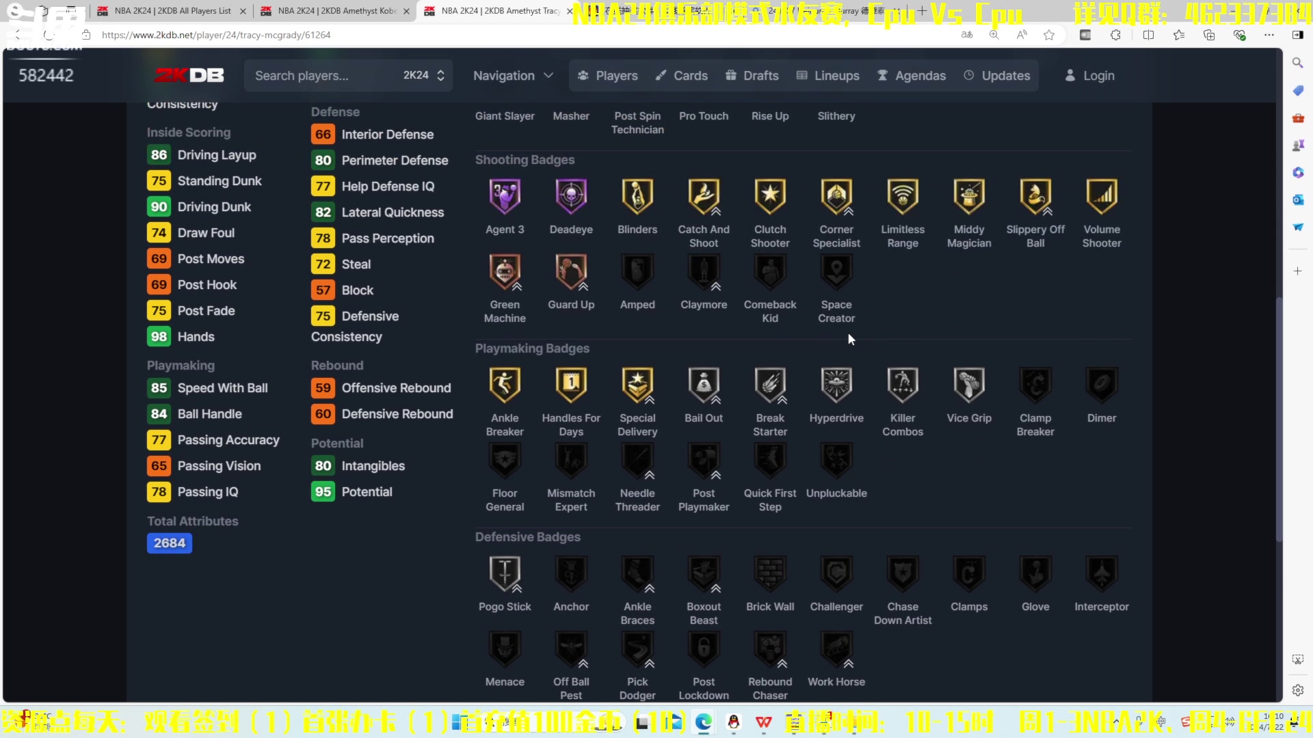Click the Perimeter Defense attribute row
Image resolution: width=1313 pixels, height=738 pixels.
coord(380,161)
